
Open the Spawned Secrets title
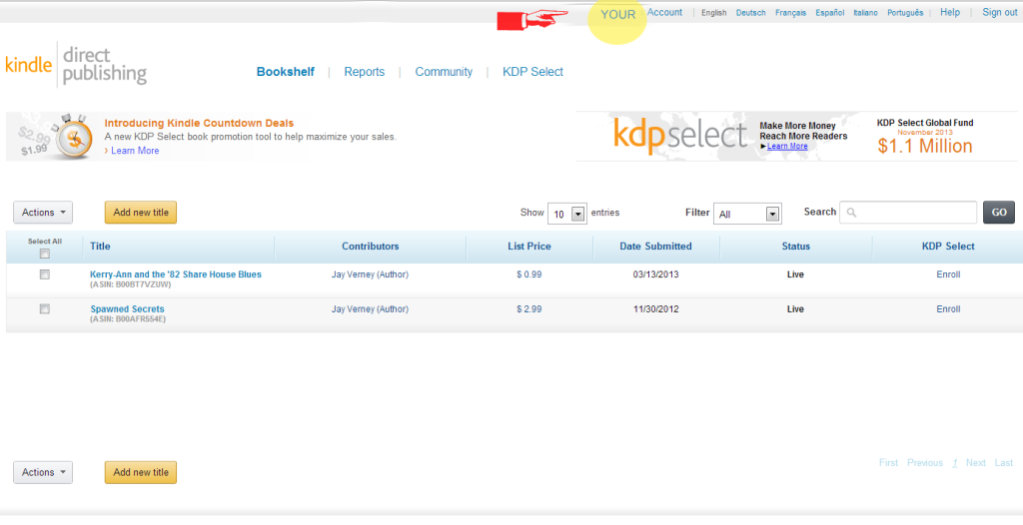[127, 309]
